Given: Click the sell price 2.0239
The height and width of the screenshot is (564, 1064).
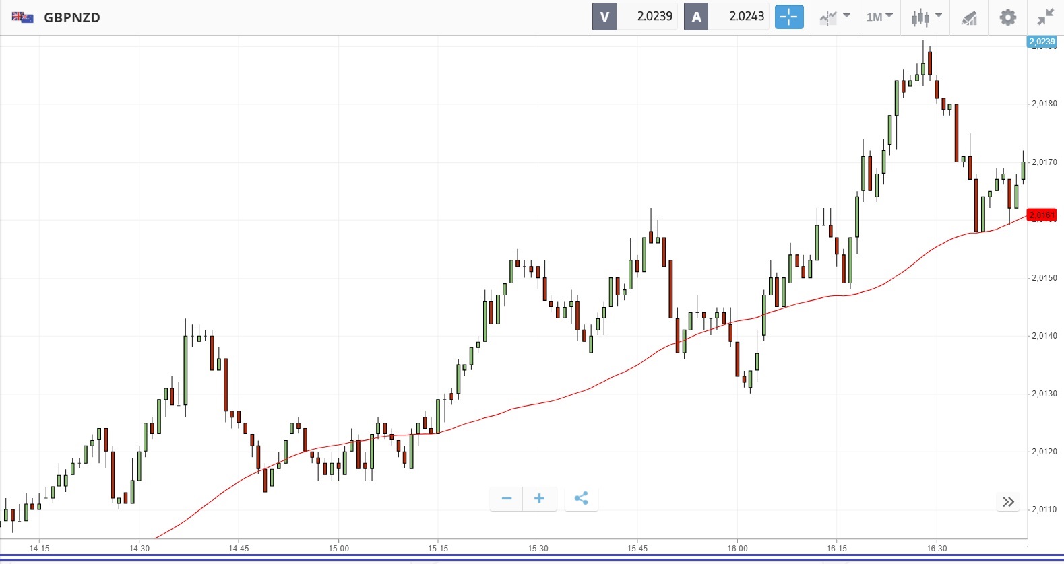Looking at the screenshot, I should tap(654, 17).
